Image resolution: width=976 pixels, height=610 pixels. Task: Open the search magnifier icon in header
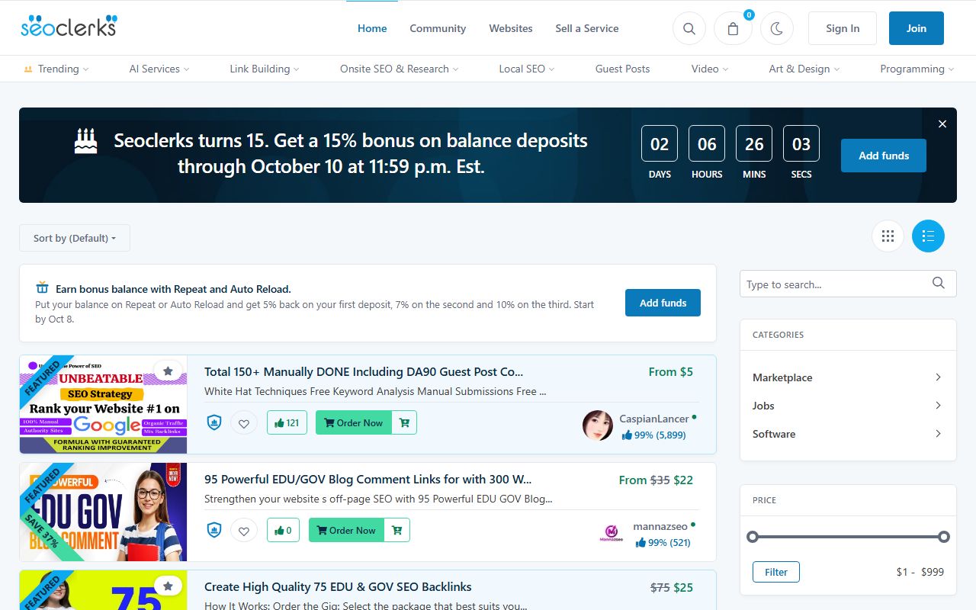689,28
